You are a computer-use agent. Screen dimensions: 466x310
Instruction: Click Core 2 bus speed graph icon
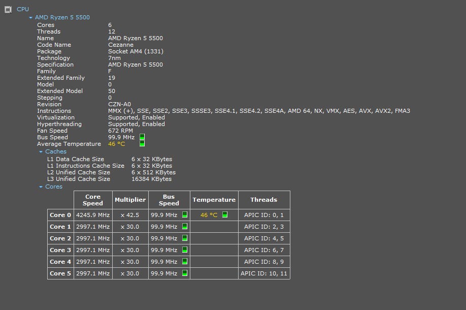(185, 238)
